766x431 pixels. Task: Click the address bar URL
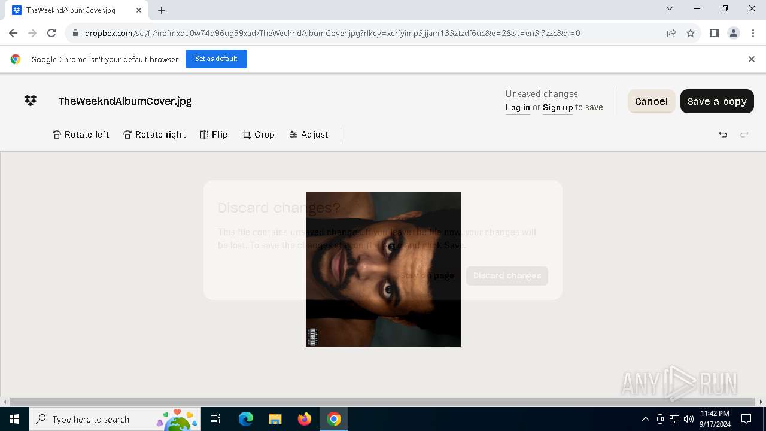tap(332, 33)
